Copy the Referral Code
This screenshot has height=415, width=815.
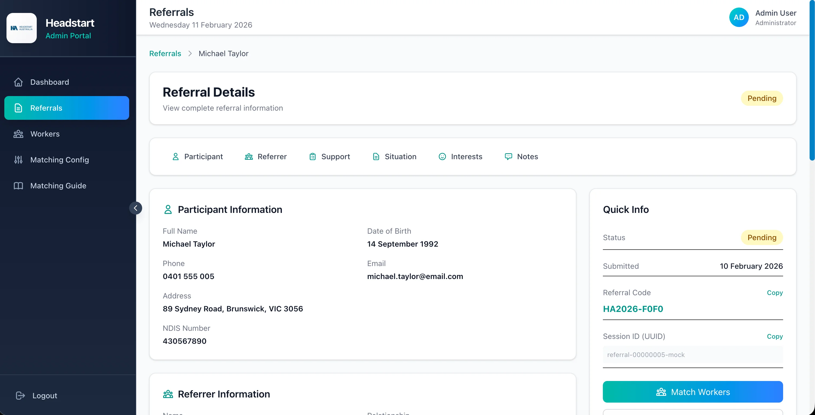(x=774, y=293)
